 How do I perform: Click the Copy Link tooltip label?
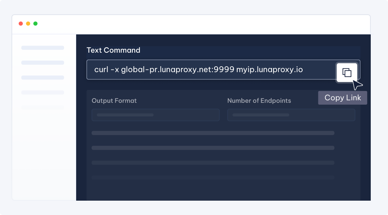[342, 98]
